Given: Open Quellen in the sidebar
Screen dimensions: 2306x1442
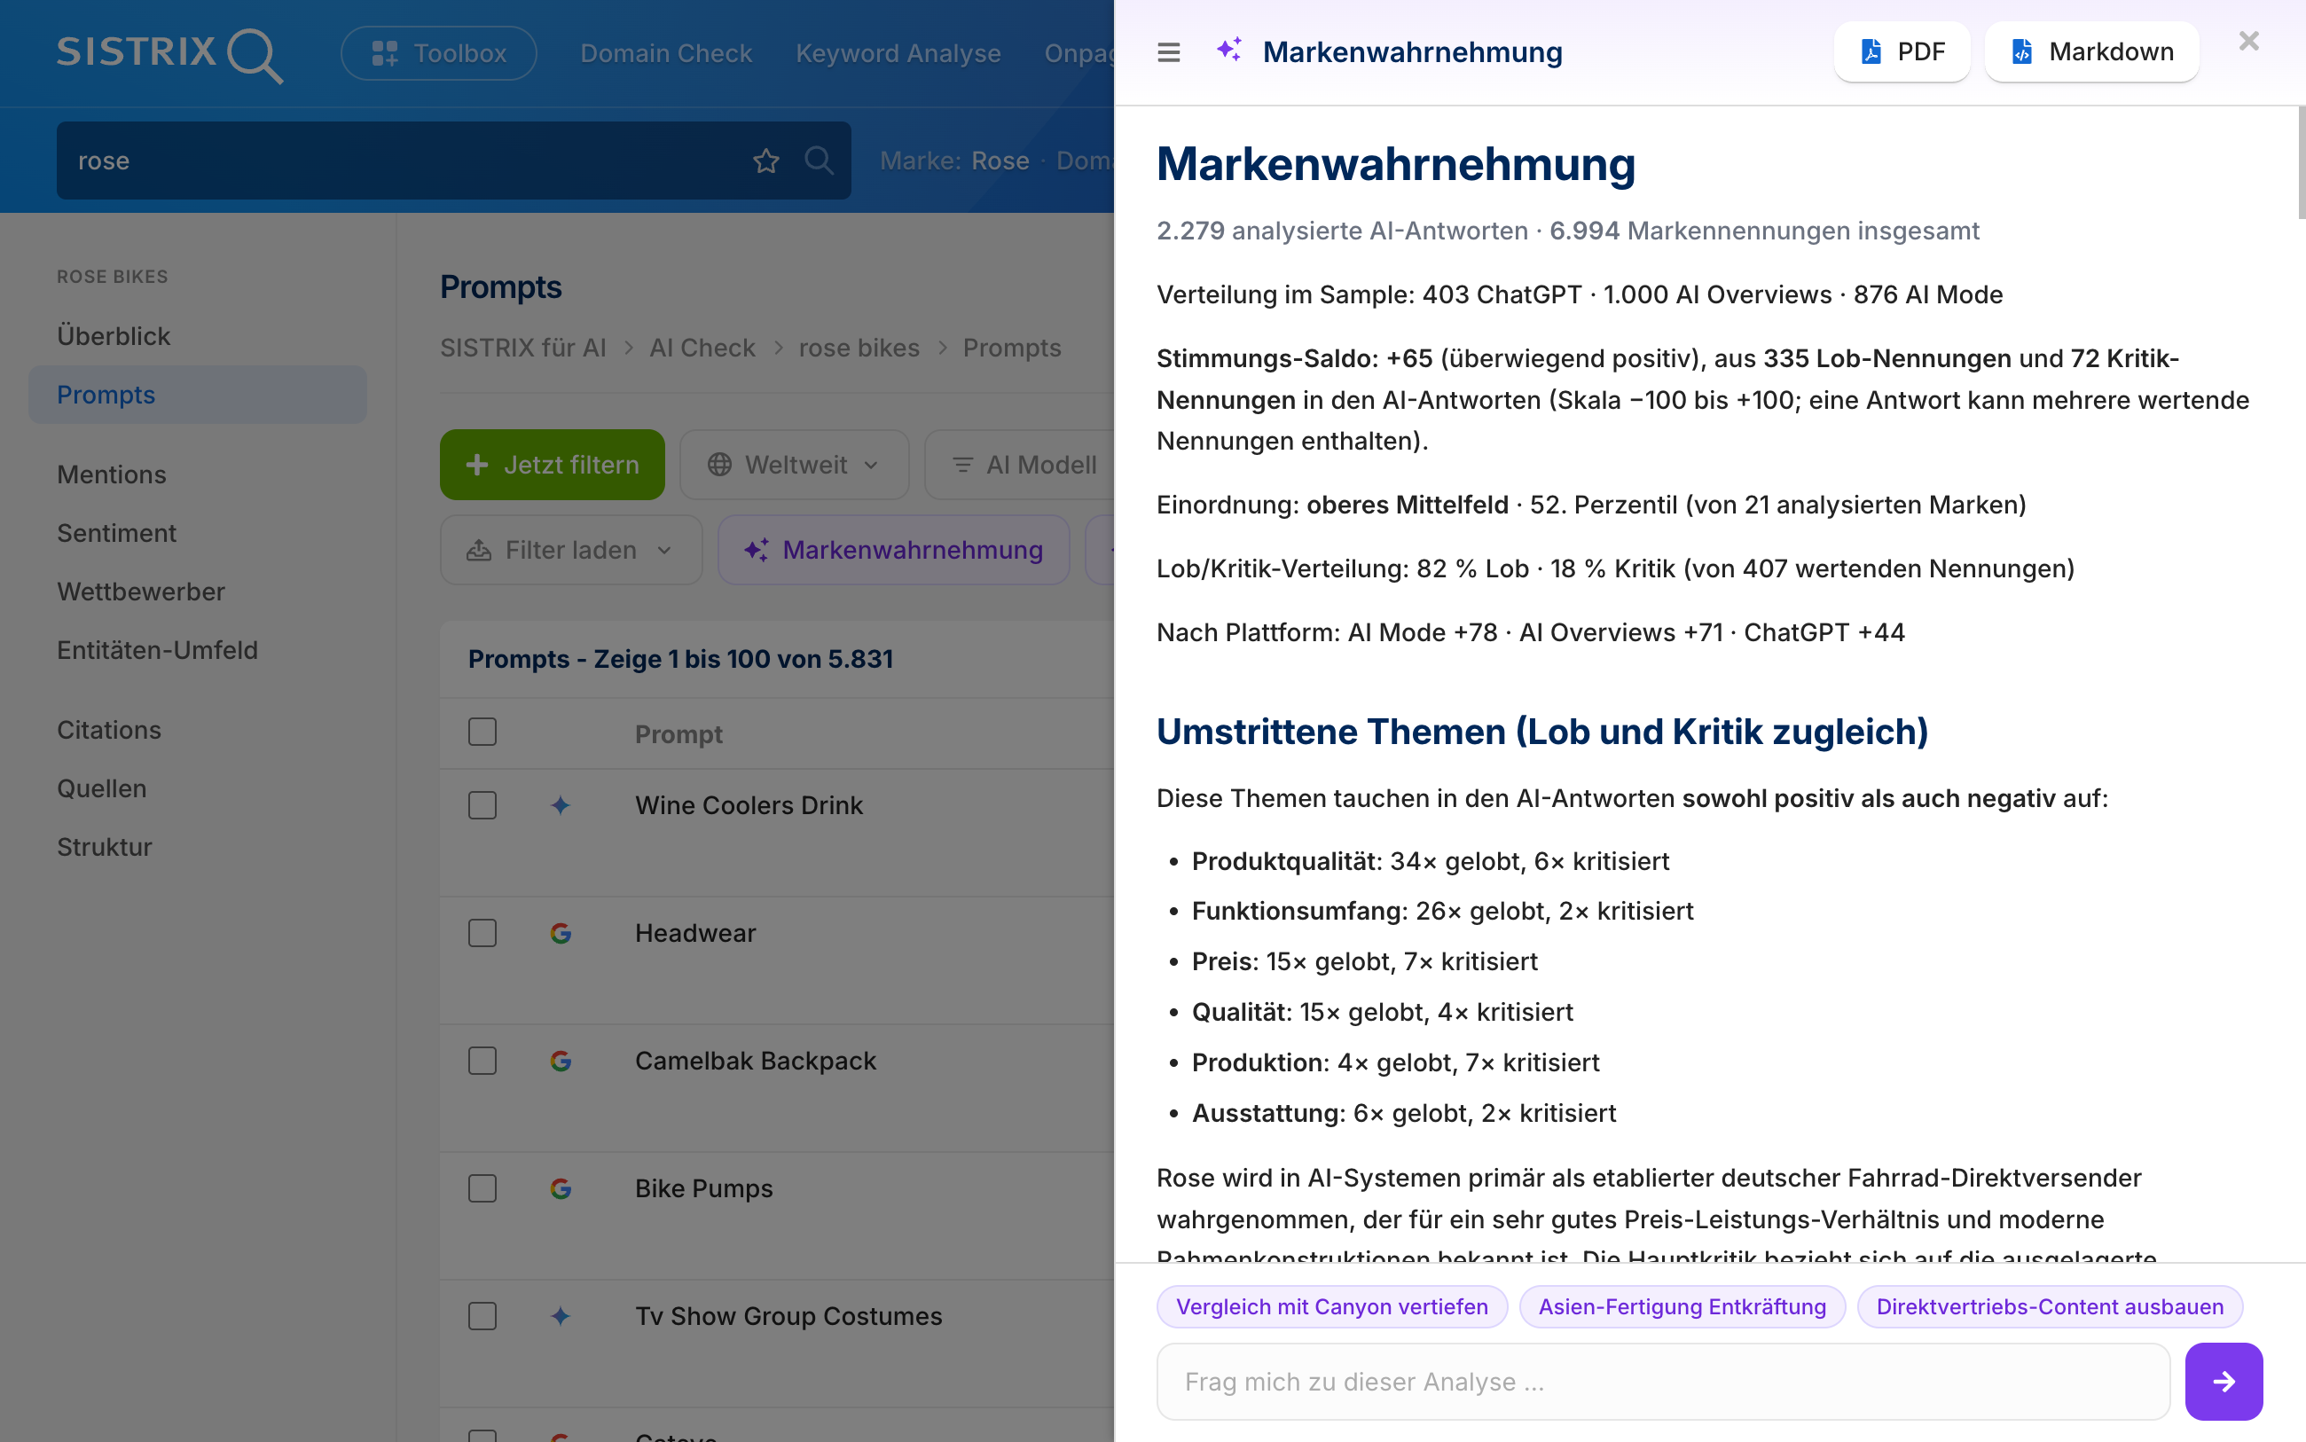Looking at the screenshot, I should [198, 788].
